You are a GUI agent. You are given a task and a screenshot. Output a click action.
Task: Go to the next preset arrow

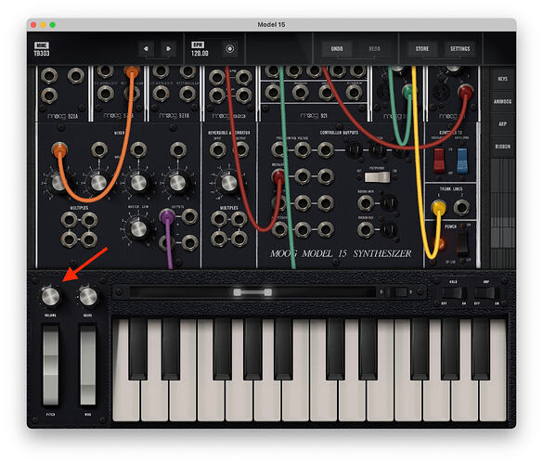tap(168, 49)
